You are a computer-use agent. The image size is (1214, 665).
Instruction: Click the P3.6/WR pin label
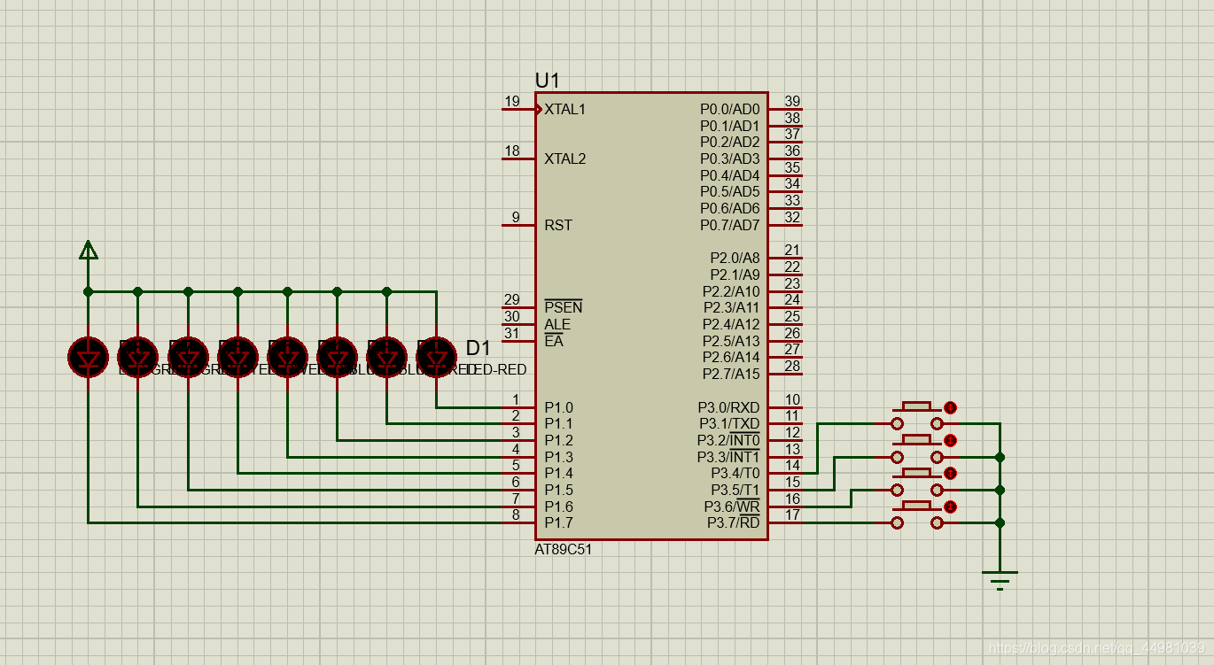point(732,506)
